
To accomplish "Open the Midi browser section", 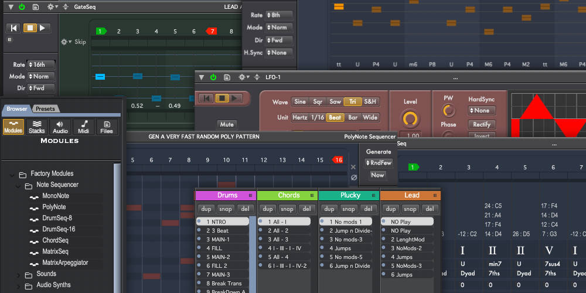I will click(x=84, y=127).
